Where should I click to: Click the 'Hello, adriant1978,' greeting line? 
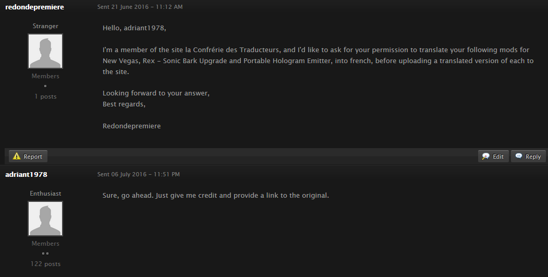click(134, 28)
